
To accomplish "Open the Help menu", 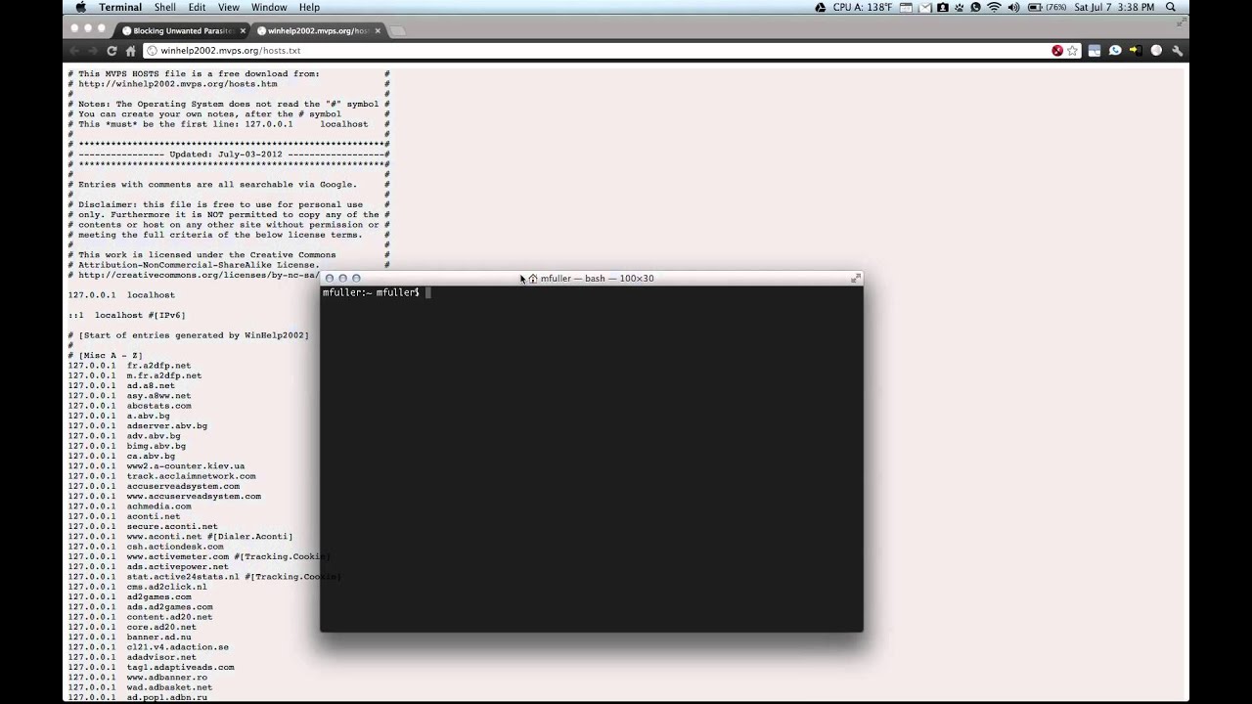I will 309,7.
